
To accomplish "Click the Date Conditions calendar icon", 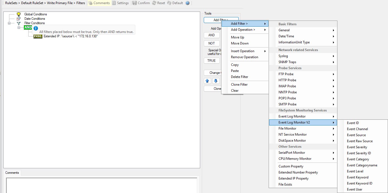I will (x=19, y=19).
